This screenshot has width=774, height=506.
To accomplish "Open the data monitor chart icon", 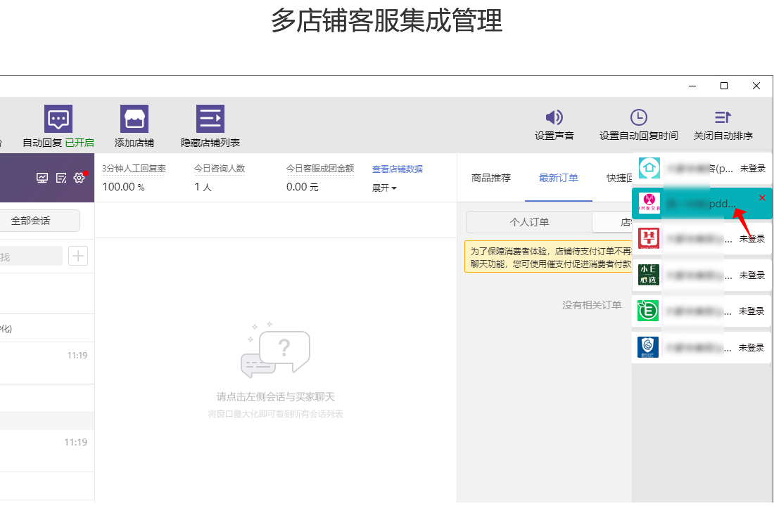I will point(43,178).
